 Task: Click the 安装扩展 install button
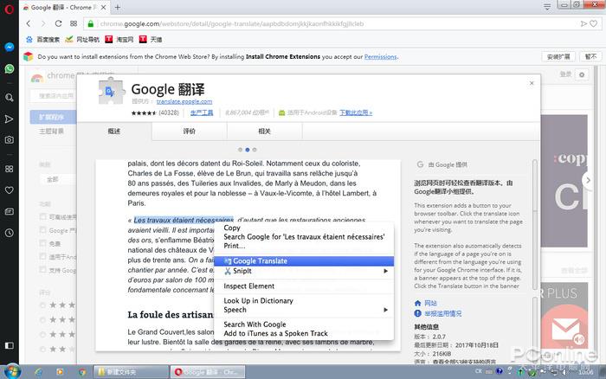click(x=559, y=56)
